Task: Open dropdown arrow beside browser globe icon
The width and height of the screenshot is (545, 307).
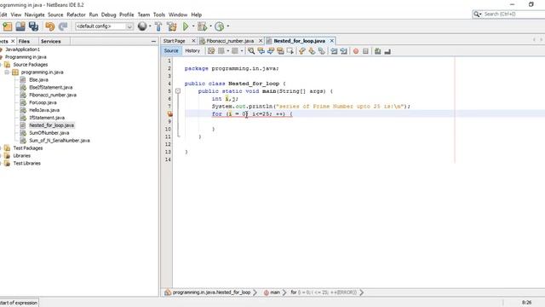Action: coord(150,26)
